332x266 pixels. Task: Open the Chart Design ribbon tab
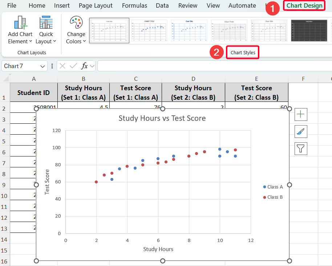click(x=304, y=5)
